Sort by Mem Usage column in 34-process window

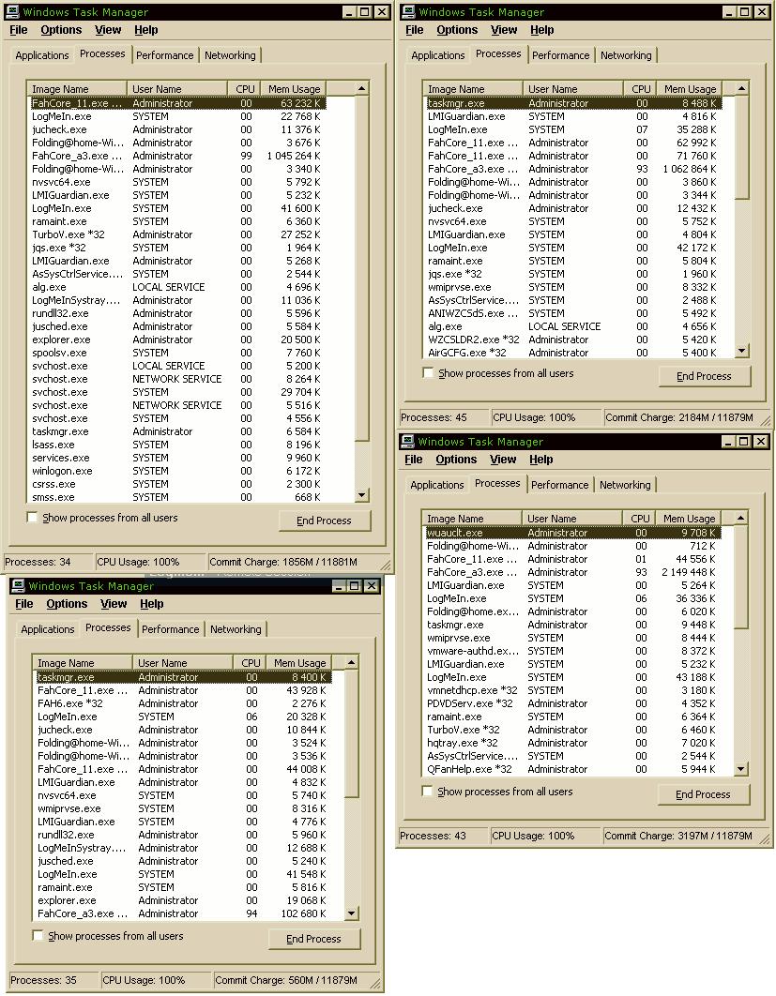[294, 89]
